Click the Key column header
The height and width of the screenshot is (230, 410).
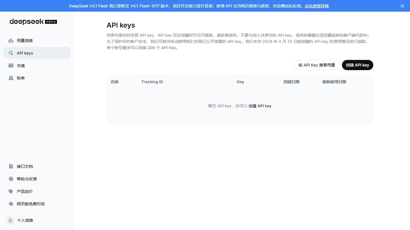[x=241, y=82]
